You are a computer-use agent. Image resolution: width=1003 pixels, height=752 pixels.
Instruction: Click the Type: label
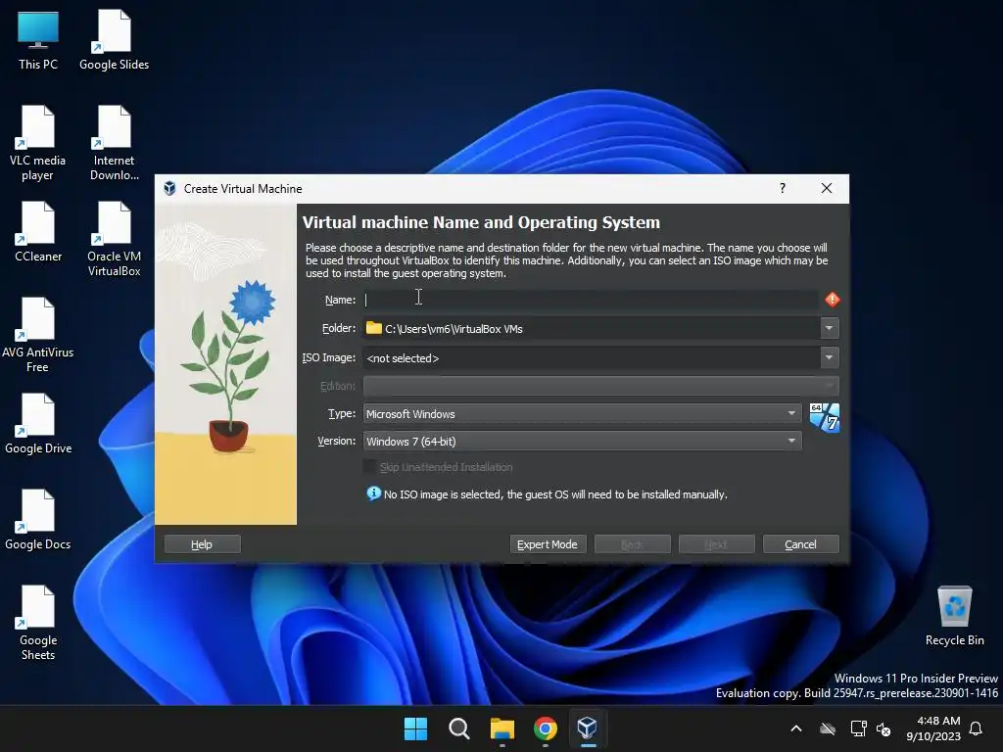click(342, 414)
